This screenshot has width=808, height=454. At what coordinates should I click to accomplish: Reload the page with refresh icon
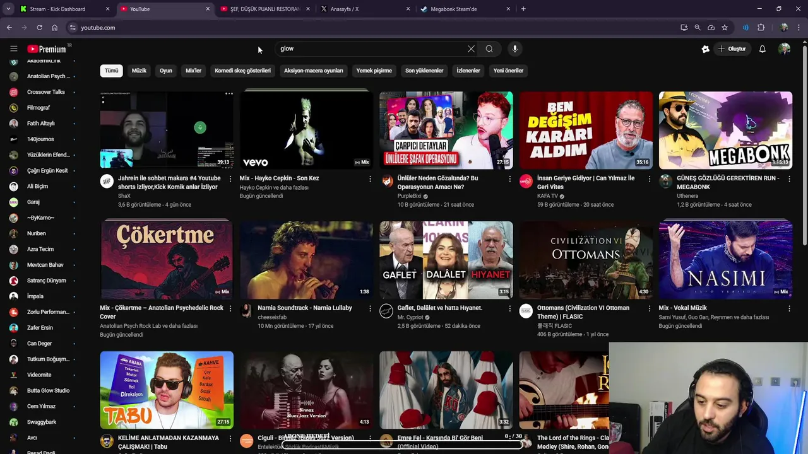click(x=39, y=28)
